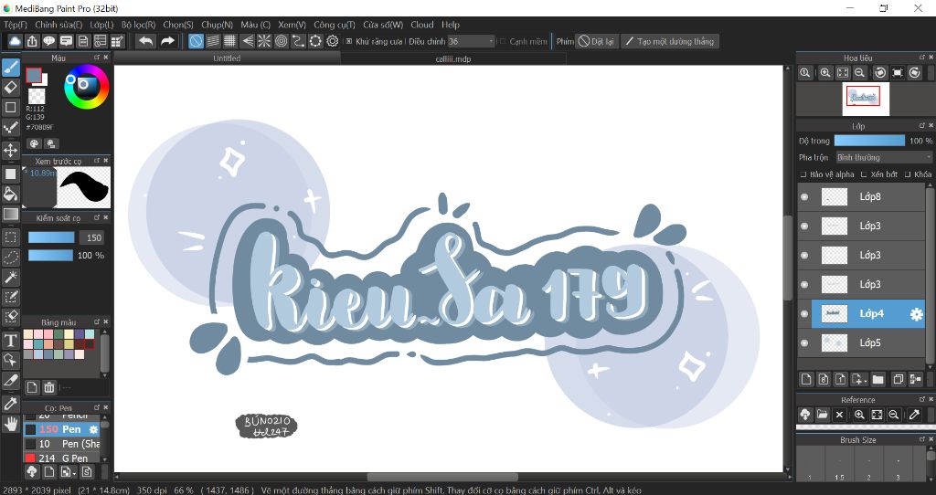
Task: Enable the concentric circle snap guide
Action: [282, 41]
